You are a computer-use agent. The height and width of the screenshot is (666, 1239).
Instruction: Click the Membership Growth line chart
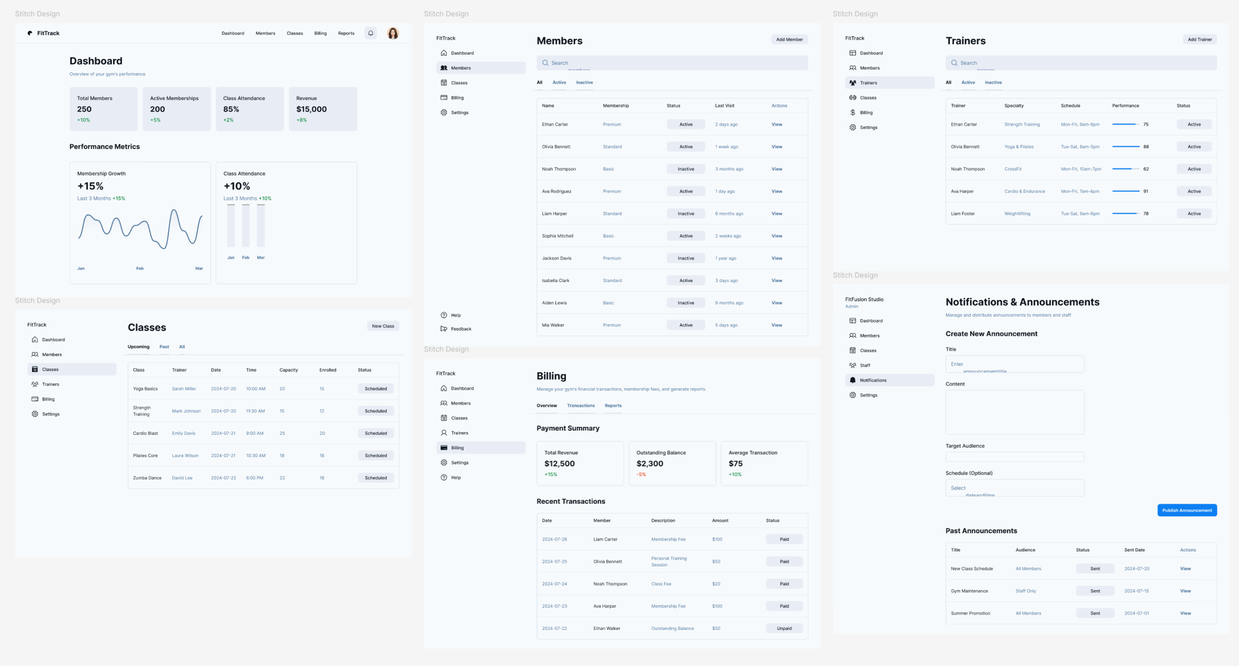tap(140, 230)
